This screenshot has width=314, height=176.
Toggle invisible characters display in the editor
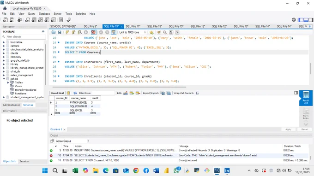171,32
